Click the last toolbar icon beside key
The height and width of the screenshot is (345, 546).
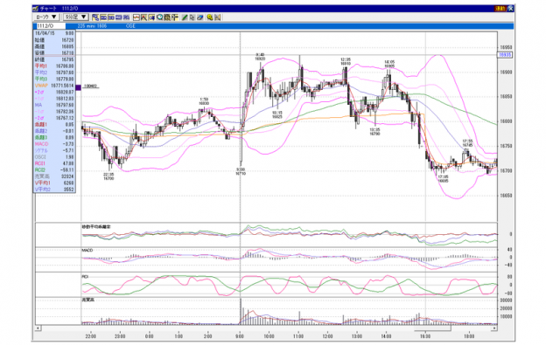(218, 17)
